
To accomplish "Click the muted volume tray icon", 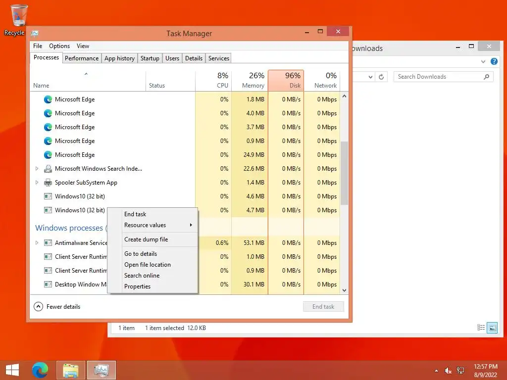I will (448, 371).
